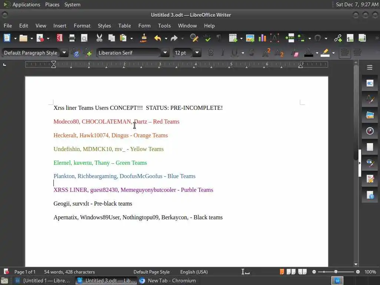Click the Print icon
Image resolution: width=380 pixels, height=285 pixels.
[x=72, y=38]
